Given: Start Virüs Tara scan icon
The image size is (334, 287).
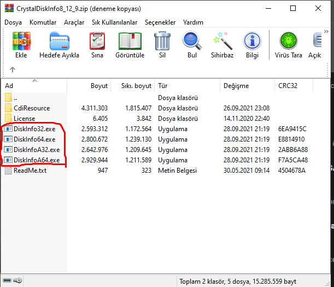Looking at the screenshot, I should click(x=289, y=40).
